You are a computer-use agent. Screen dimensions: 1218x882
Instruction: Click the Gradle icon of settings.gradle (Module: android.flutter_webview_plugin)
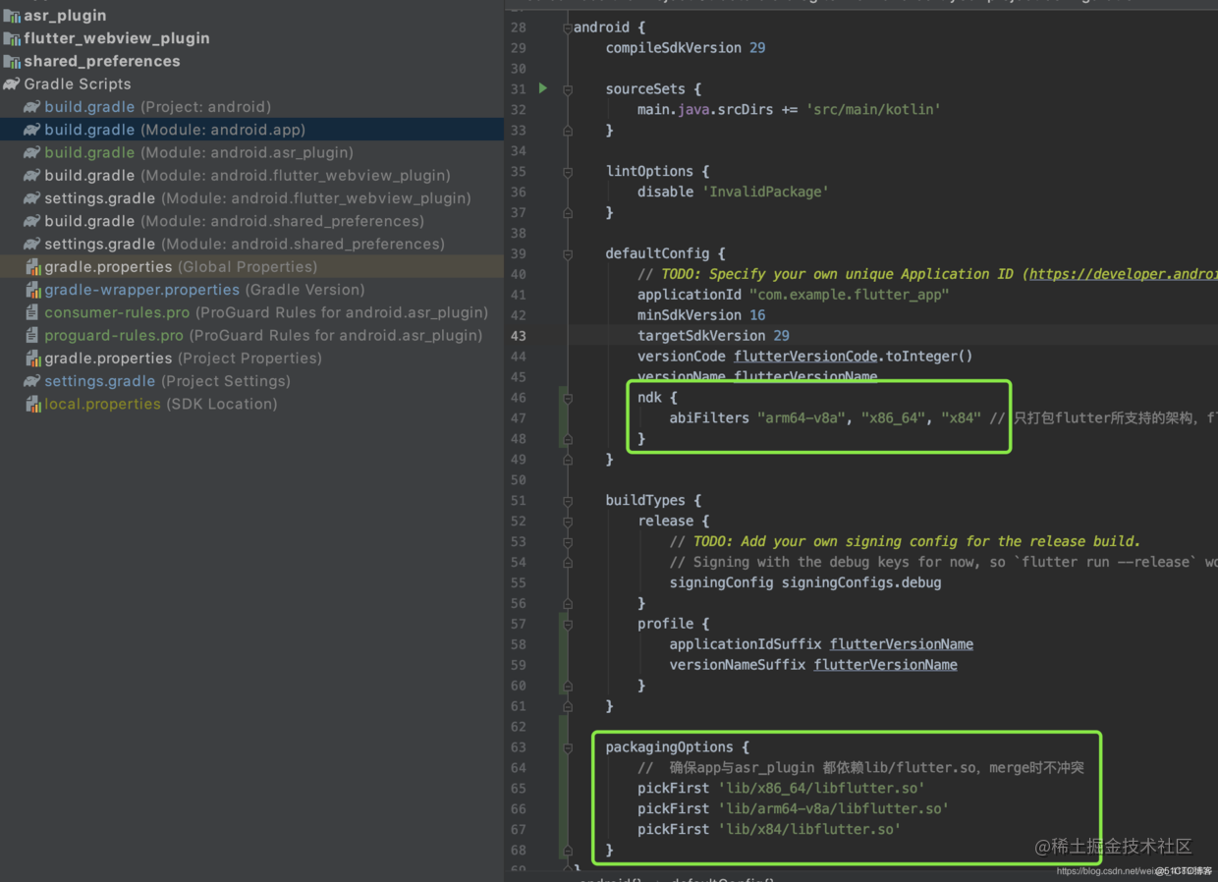point(32,198)
